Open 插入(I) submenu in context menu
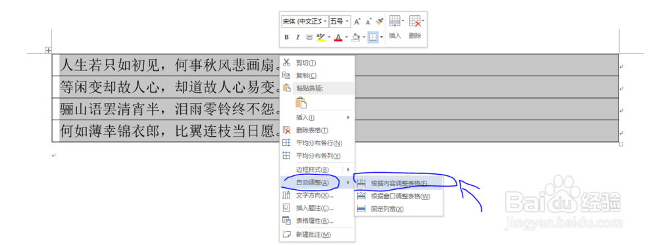 [317, 118]
